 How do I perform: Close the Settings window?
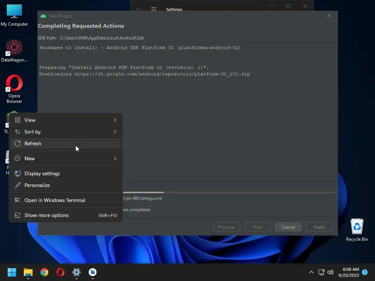(x=305, y=6)
